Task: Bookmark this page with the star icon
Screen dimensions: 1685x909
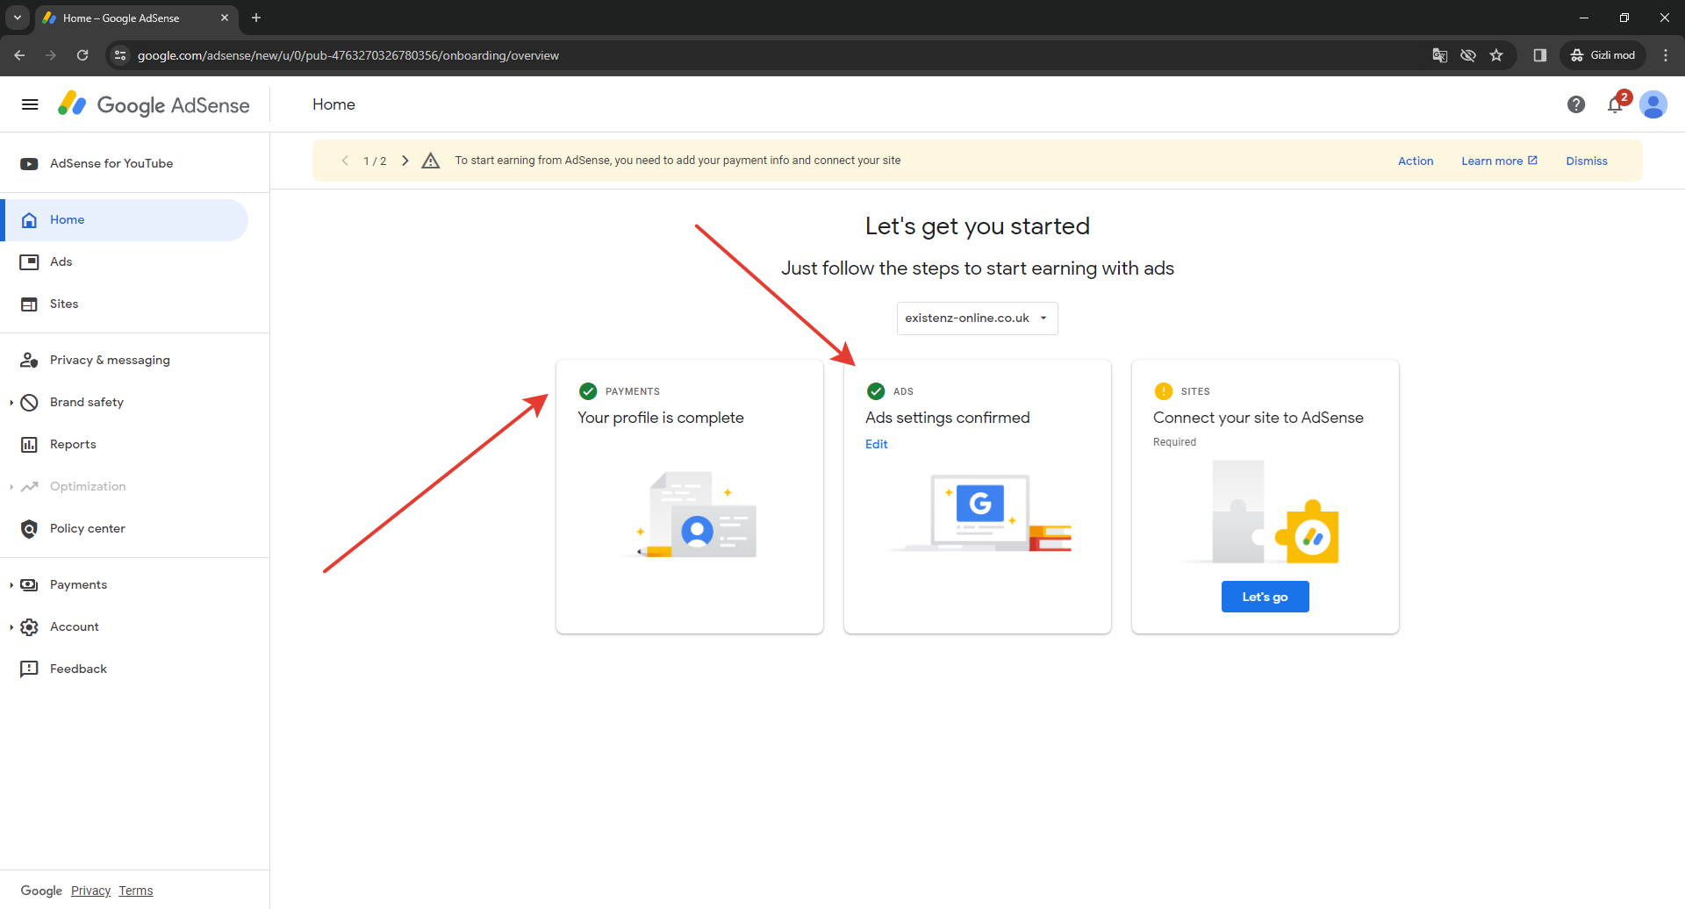Action: [1496, 55]
